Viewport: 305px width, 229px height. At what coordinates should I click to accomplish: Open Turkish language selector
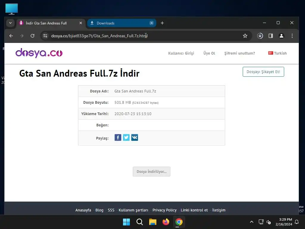tap(277, 53)
